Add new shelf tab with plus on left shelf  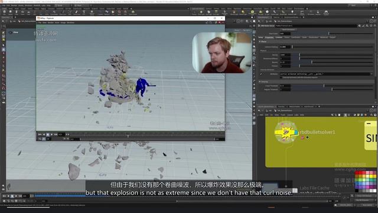pyautogui.click(x=131, y=9)
